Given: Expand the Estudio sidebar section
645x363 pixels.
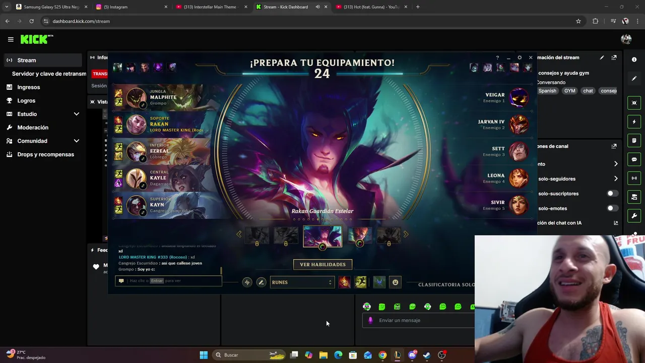Looking at the screenshot, I should [77, 114].
